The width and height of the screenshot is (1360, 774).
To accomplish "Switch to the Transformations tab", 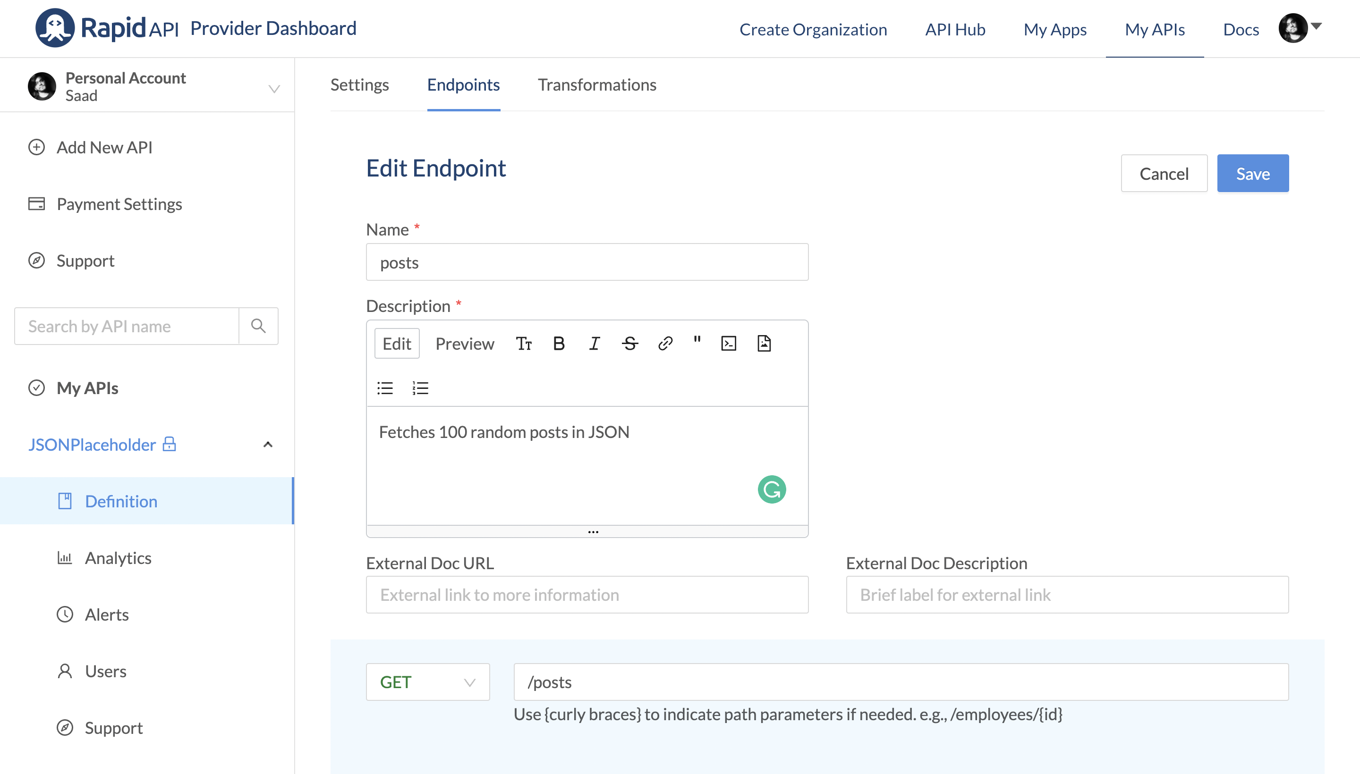I will [597, 84].
